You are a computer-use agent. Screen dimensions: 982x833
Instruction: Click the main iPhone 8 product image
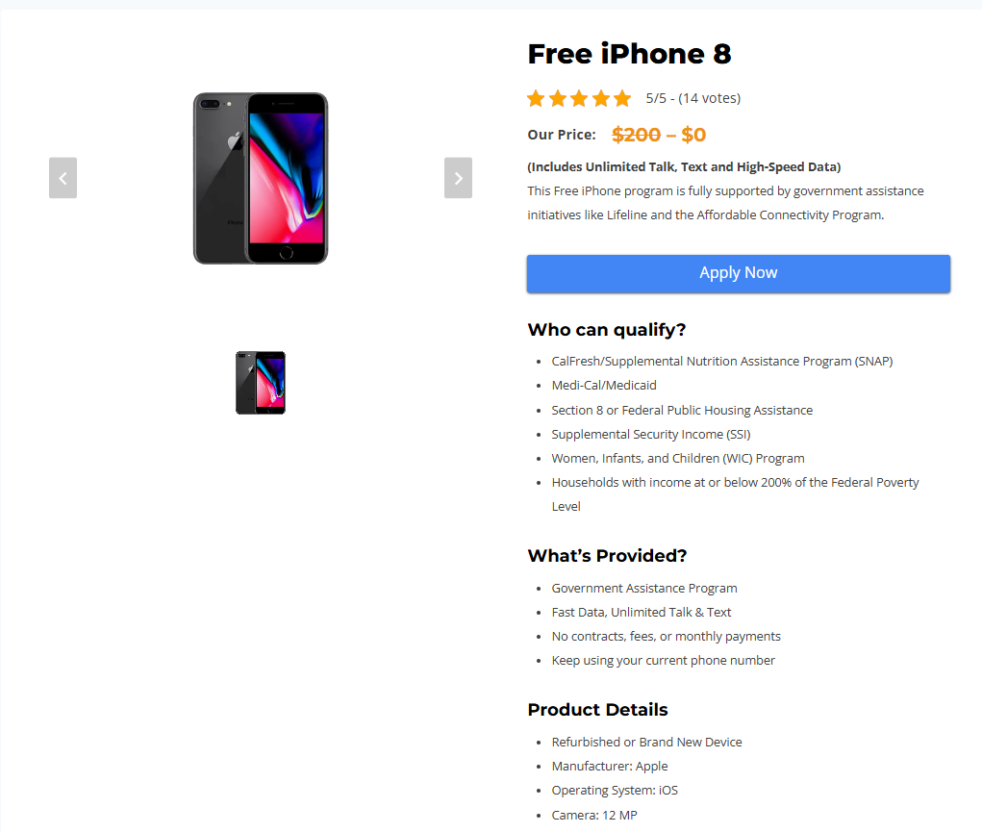(x=261, y=178)
